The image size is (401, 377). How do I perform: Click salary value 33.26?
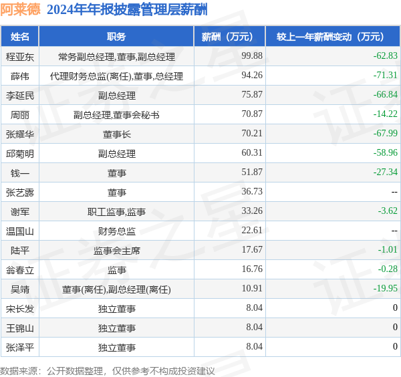pyautogui.click(x=252, y=211)
